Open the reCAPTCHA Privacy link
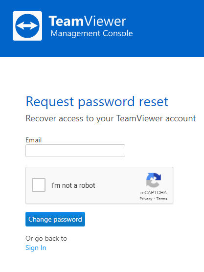204x272 pixels. point(146,199)
